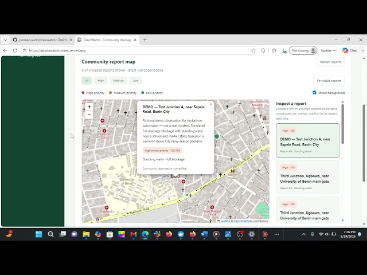Image resolution: width=367 pixels, height=275 pixels.
Task: Open the browser tab search dropdown
Action: [x=5, y=40]
